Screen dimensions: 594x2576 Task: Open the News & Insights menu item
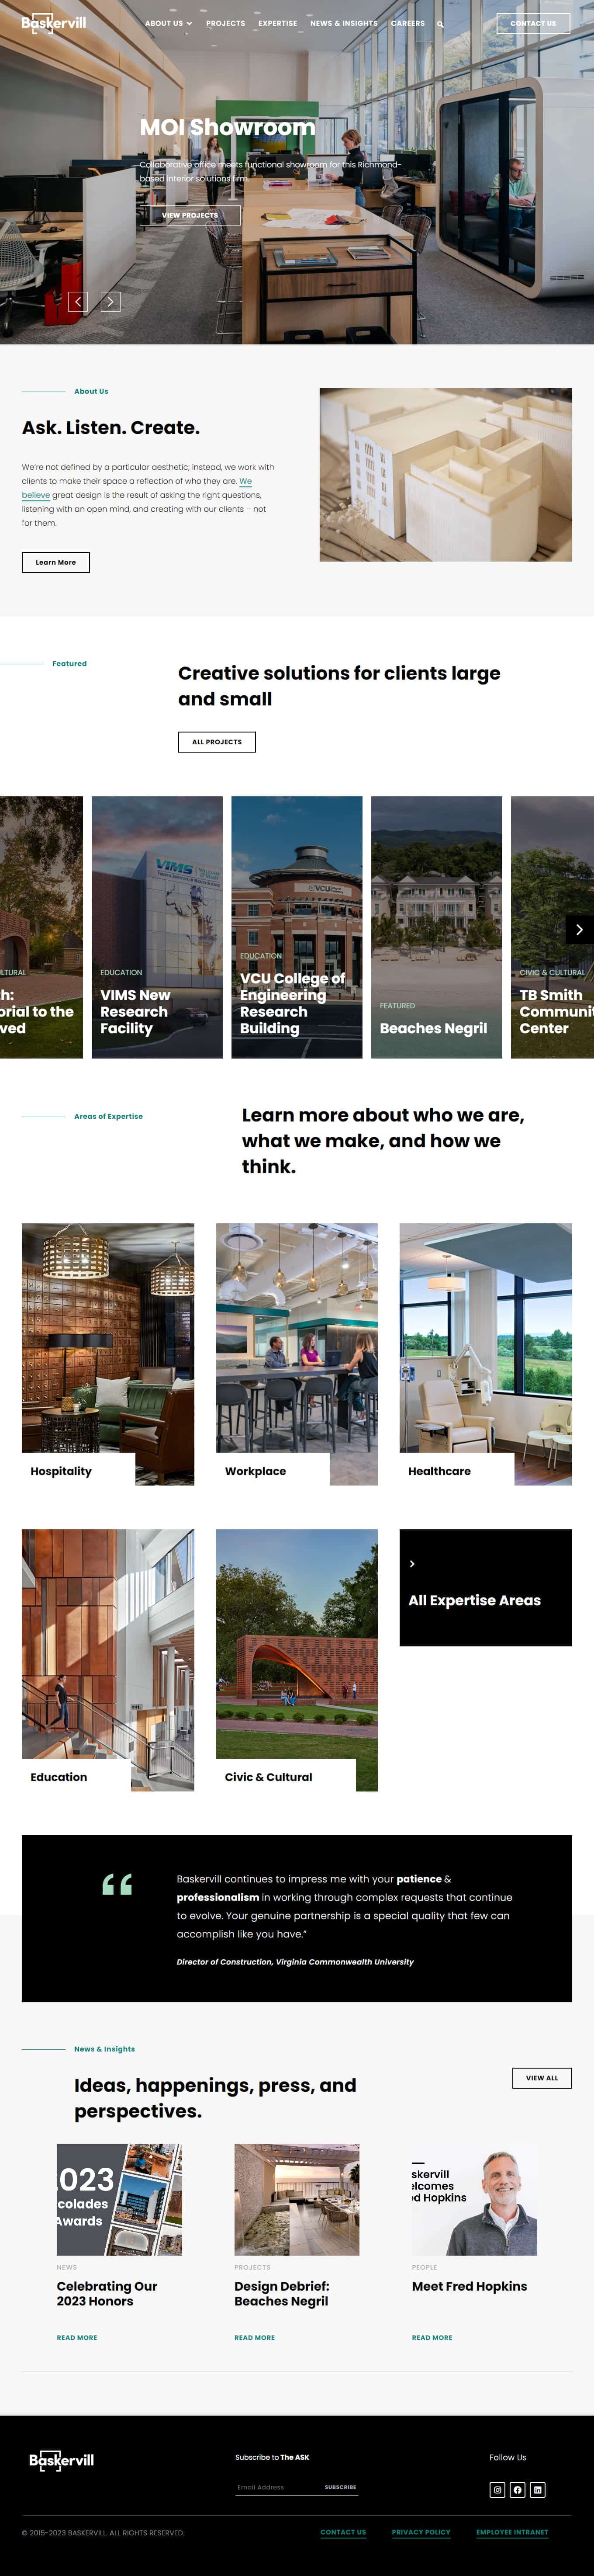[x=344, y=23]
